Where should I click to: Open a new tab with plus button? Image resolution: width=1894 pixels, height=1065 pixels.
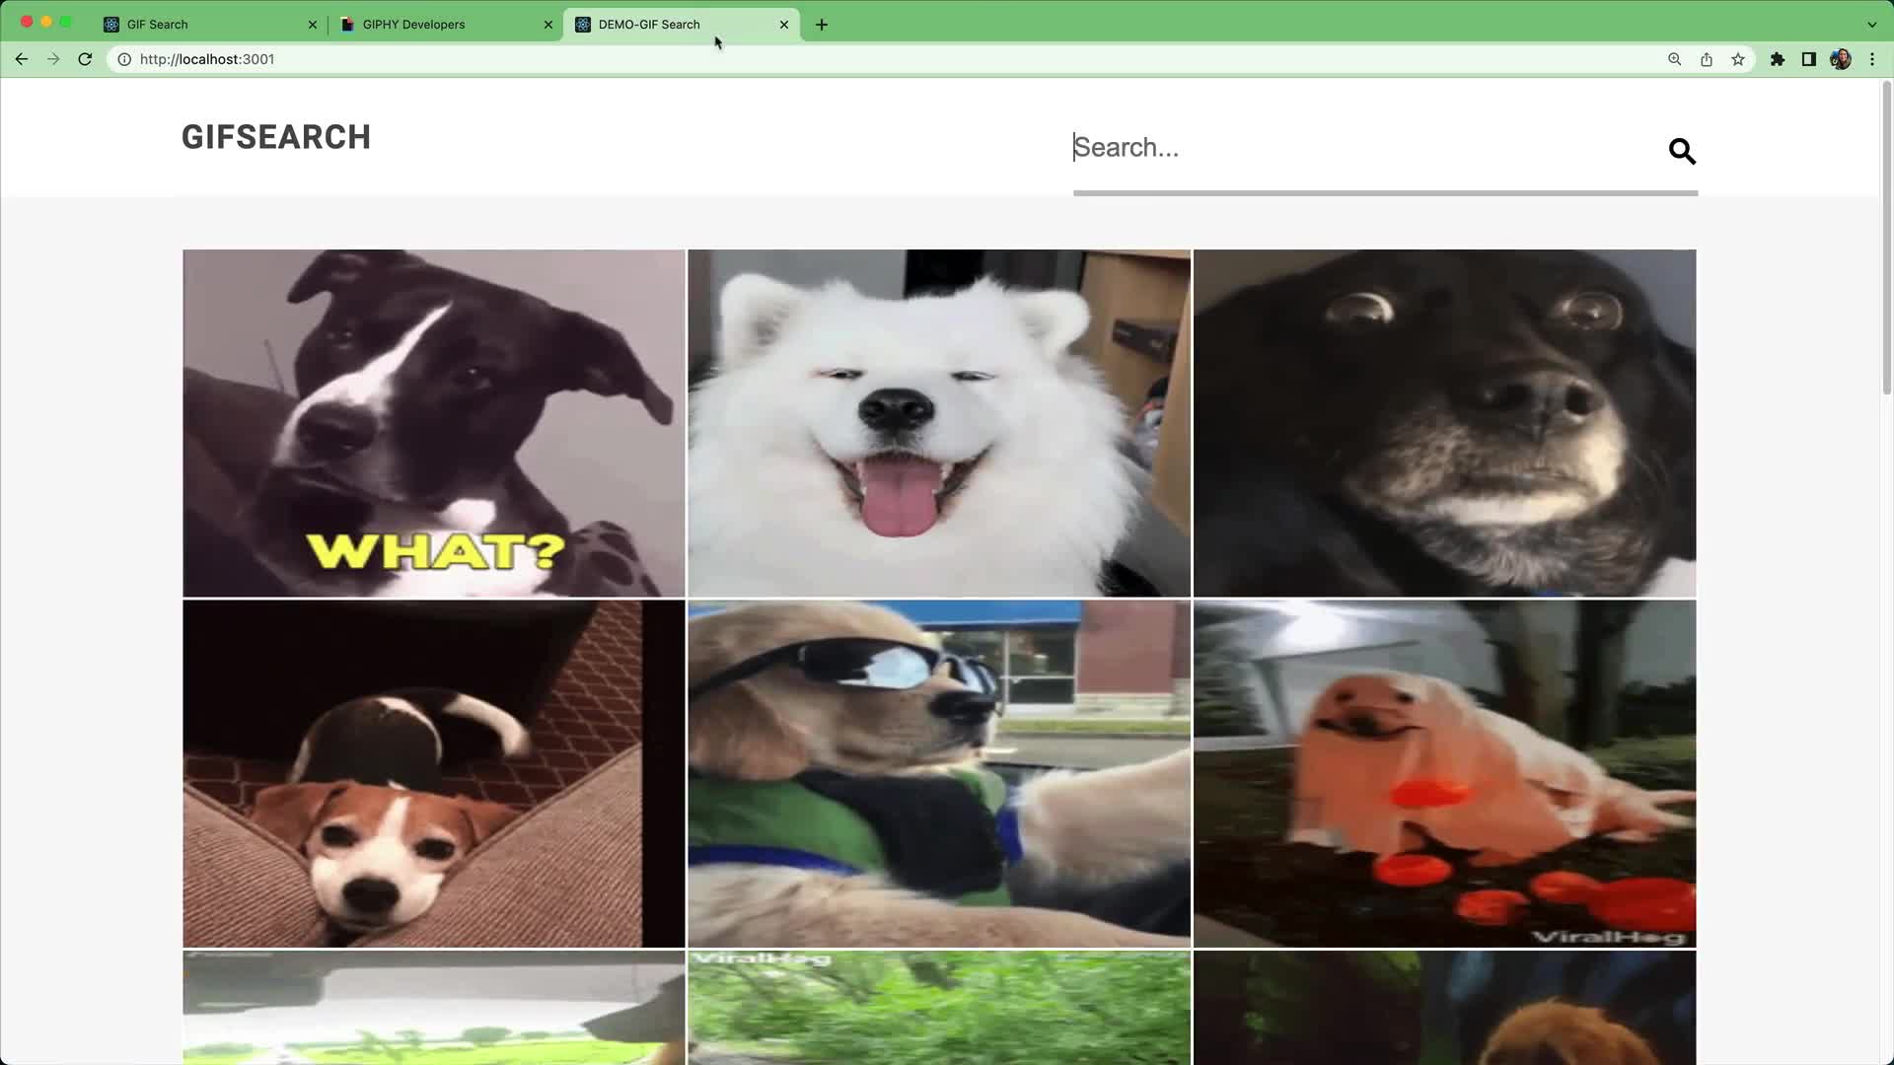click(x=822, y=25)
